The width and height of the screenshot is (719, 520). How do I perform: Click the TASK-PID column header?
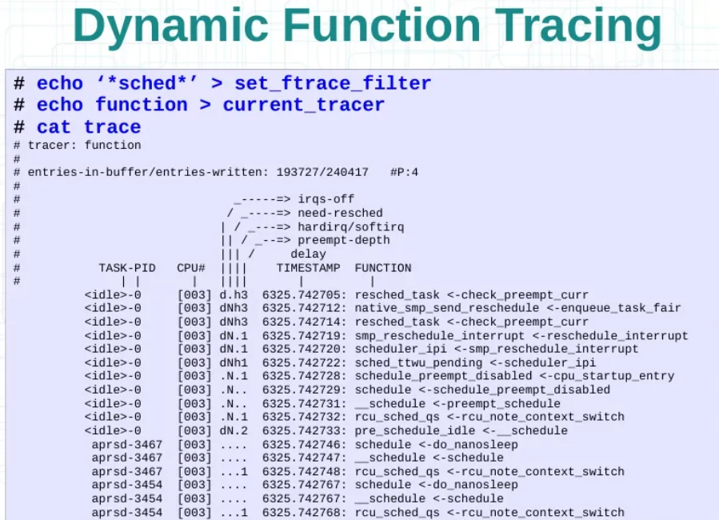coord(127,268)
